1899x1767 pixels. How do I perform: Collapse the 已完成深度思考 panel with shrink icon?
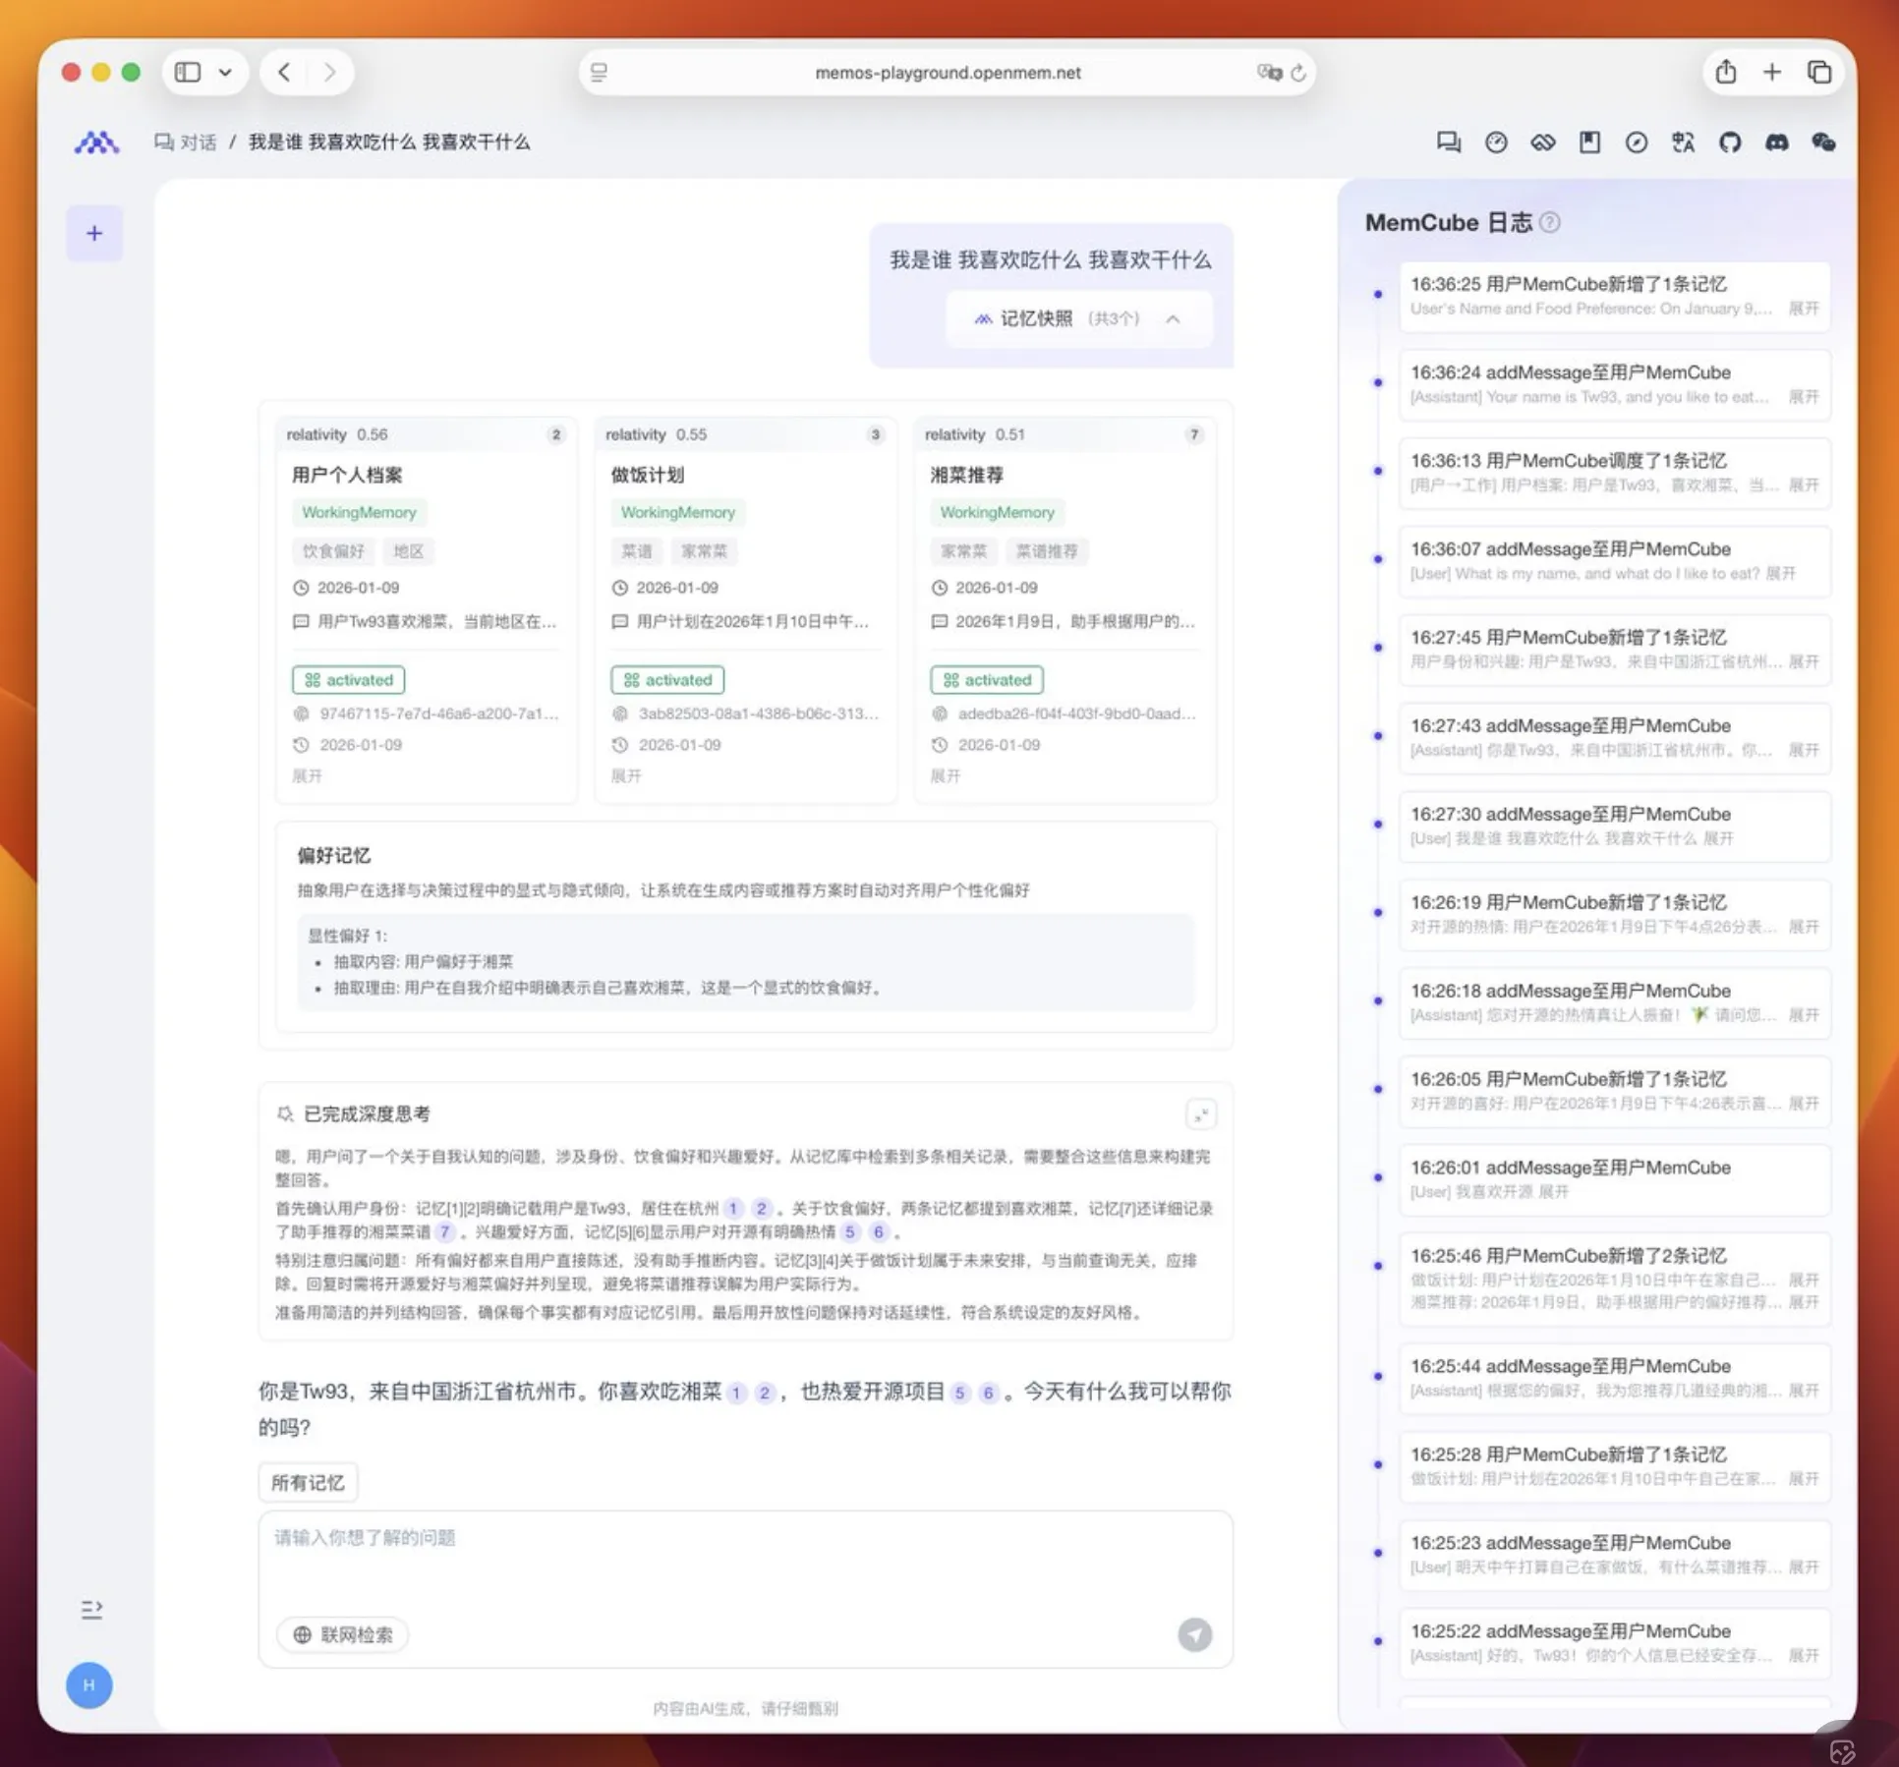pos(1200,1114)
